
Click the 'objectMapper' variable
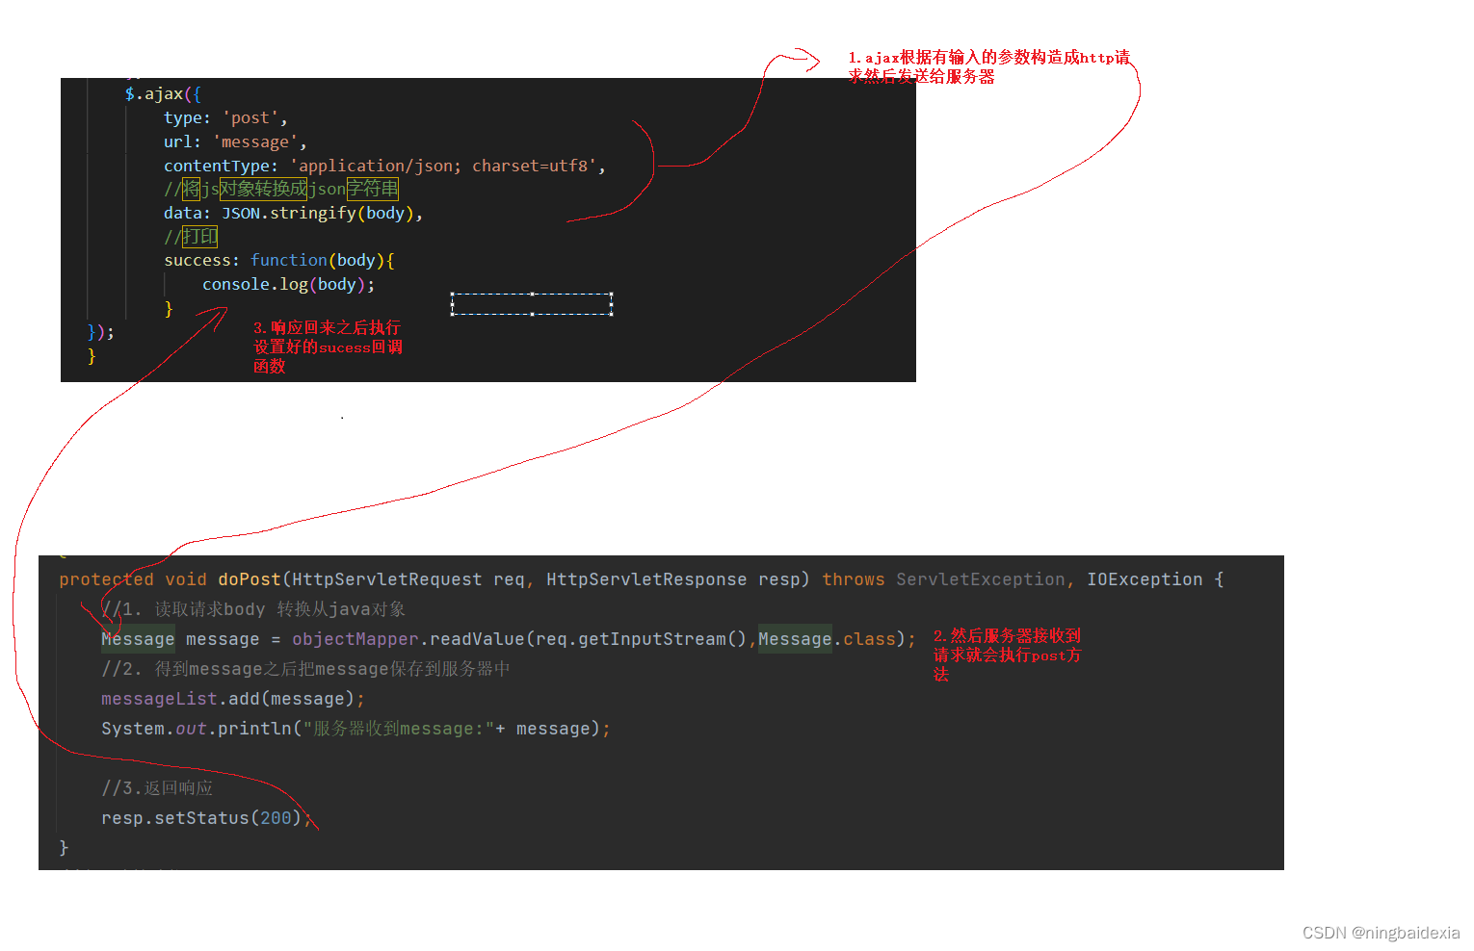(x=355, y=639)
